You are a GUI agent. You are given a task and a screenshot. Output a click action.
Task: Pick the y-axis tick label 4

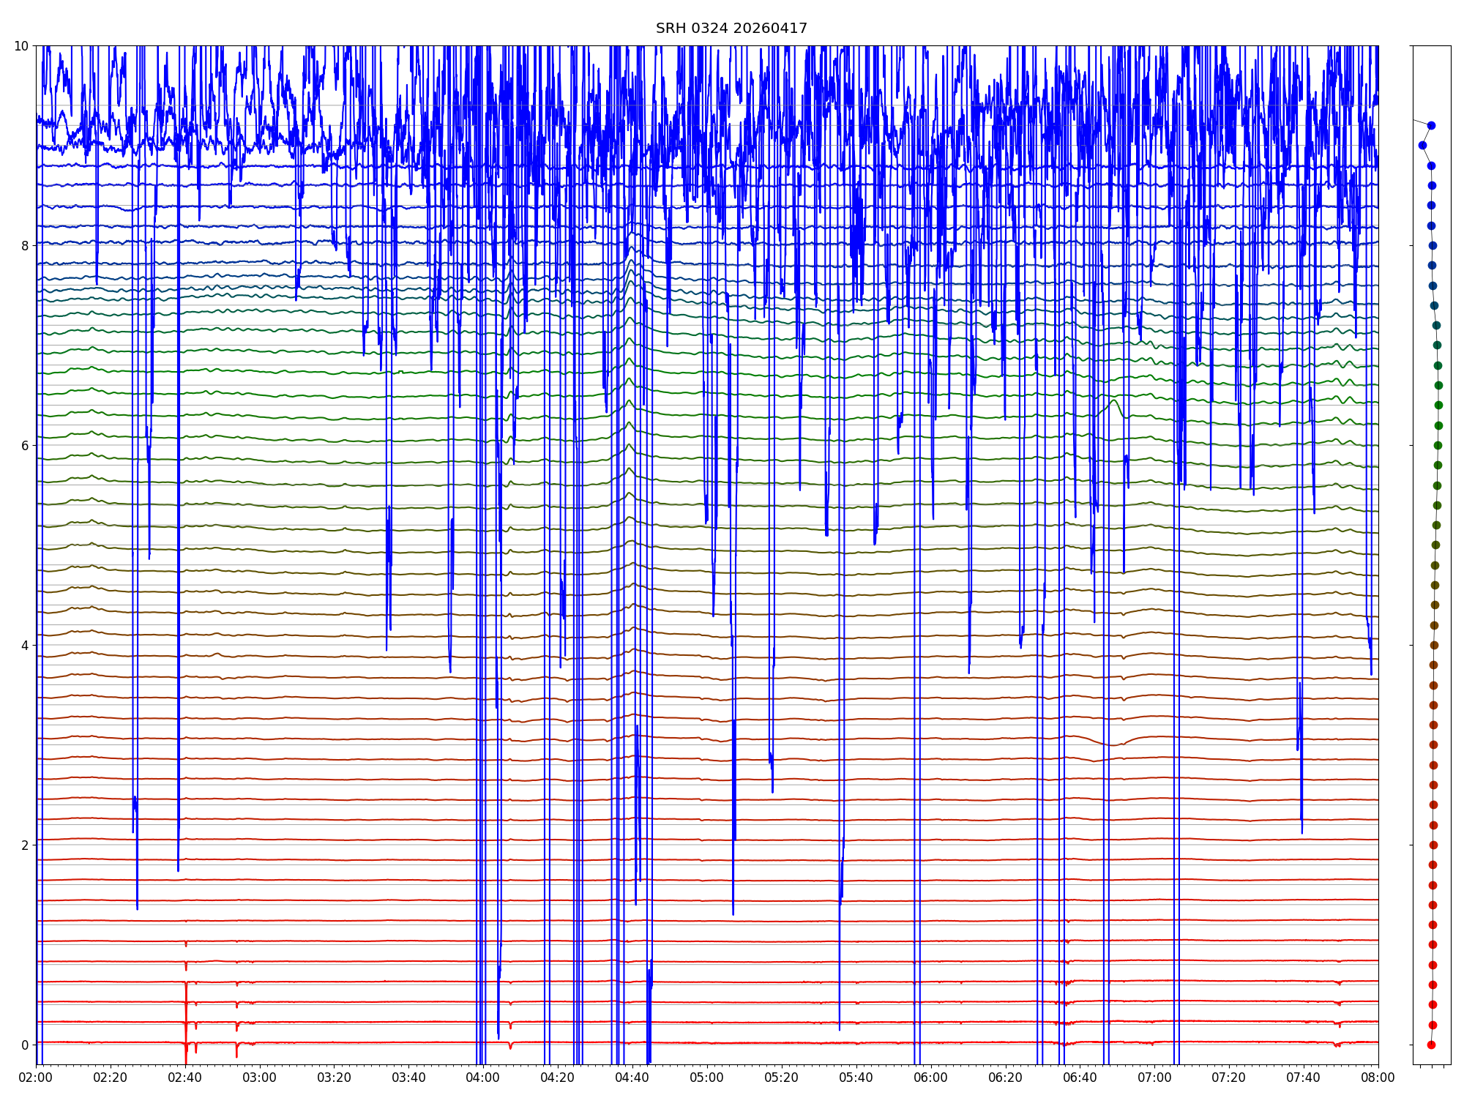pos(26,646)
